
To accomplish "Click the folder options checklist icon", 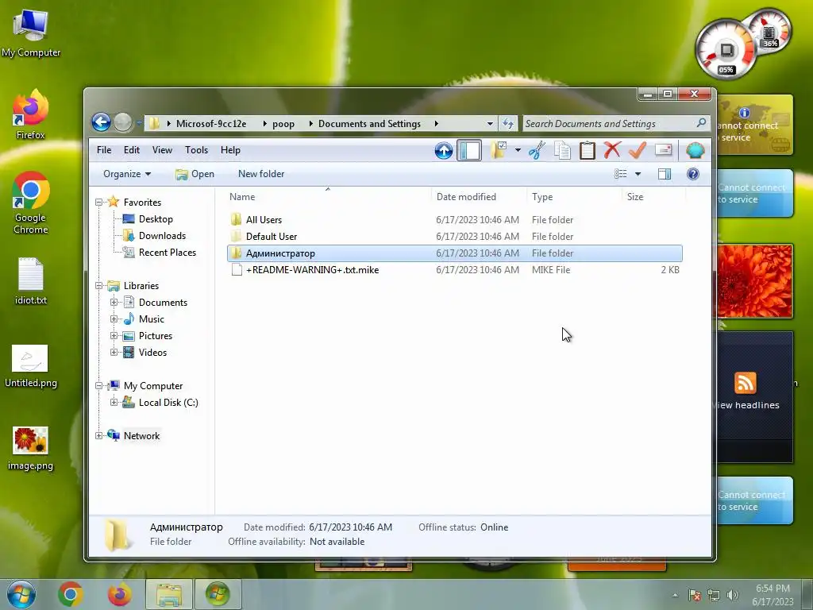I will click(499, 150).
